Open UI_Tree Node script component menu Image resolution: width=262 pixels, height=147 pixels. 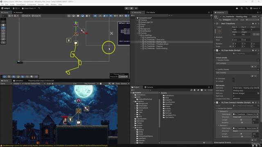pyautogui.click(x=258, y=50)
